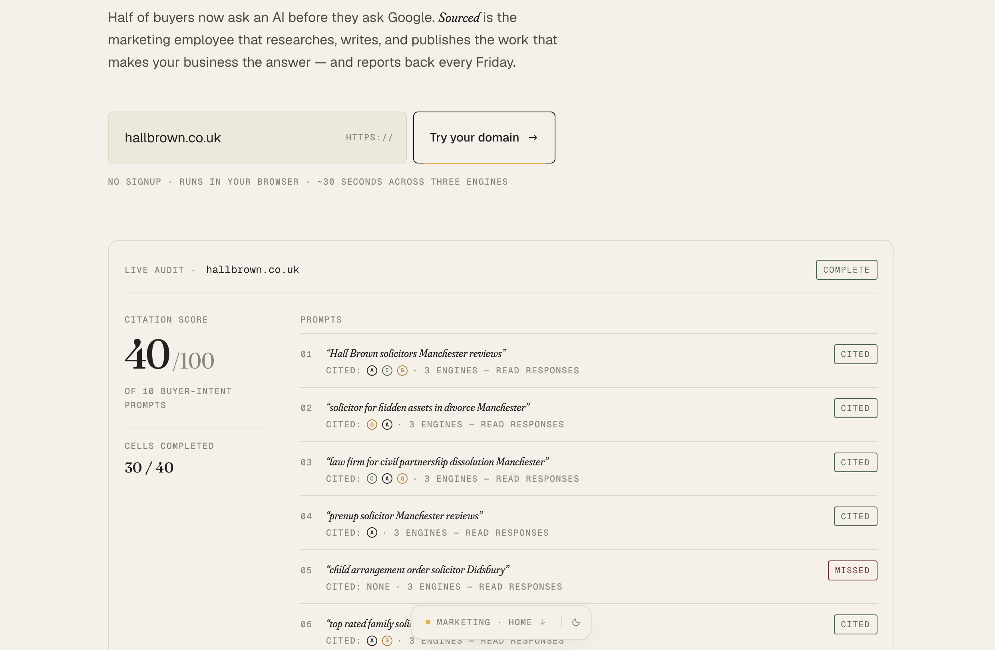This screenshot has width=995, height=650.
Task: Click the COMPLETE status badge
Action: (847, 270)
